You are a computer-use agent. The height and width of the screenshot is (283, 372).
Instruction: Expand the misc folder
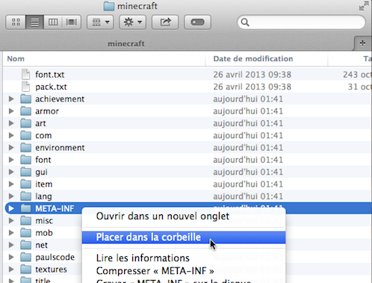[11, 220]
